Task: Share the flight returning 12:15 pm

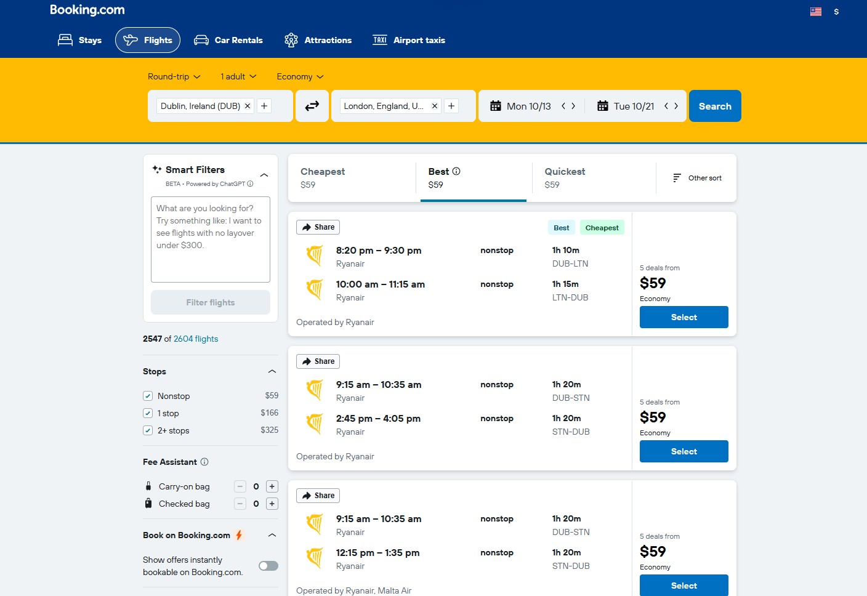Action: tap(318, 496)
